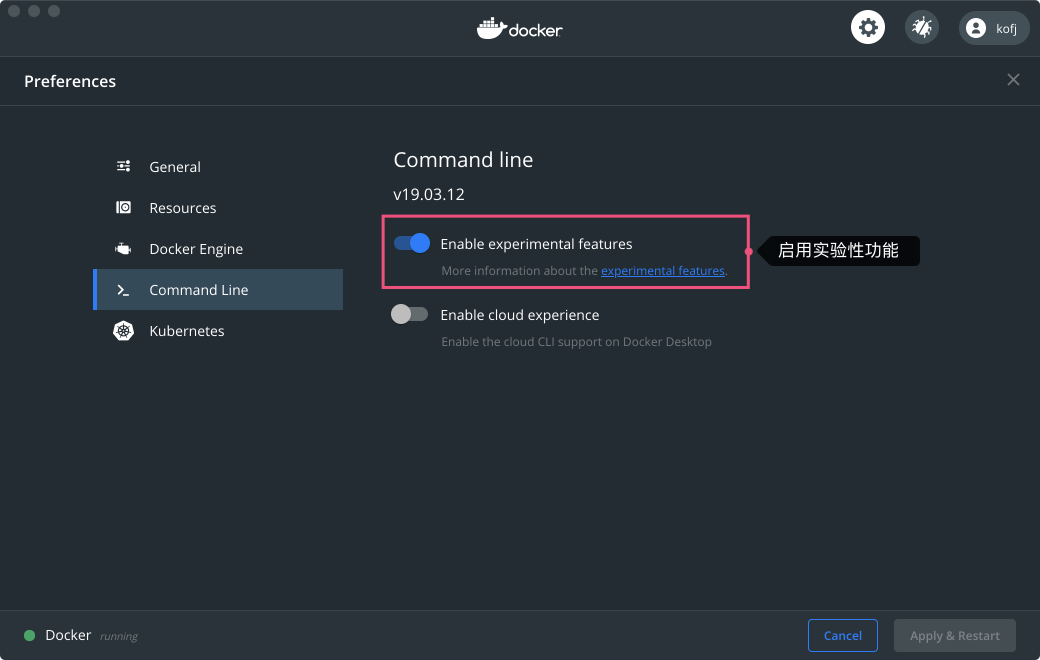This screenshot has height=660, width=1040.
Task: Open the experimental features link
Action: point(662,270)
